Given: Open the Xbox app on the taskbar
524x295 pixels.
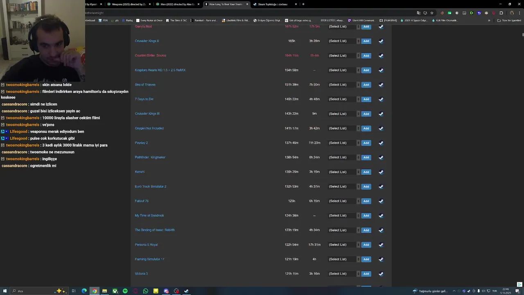Looking at the screenshot, I should [115, 291].
